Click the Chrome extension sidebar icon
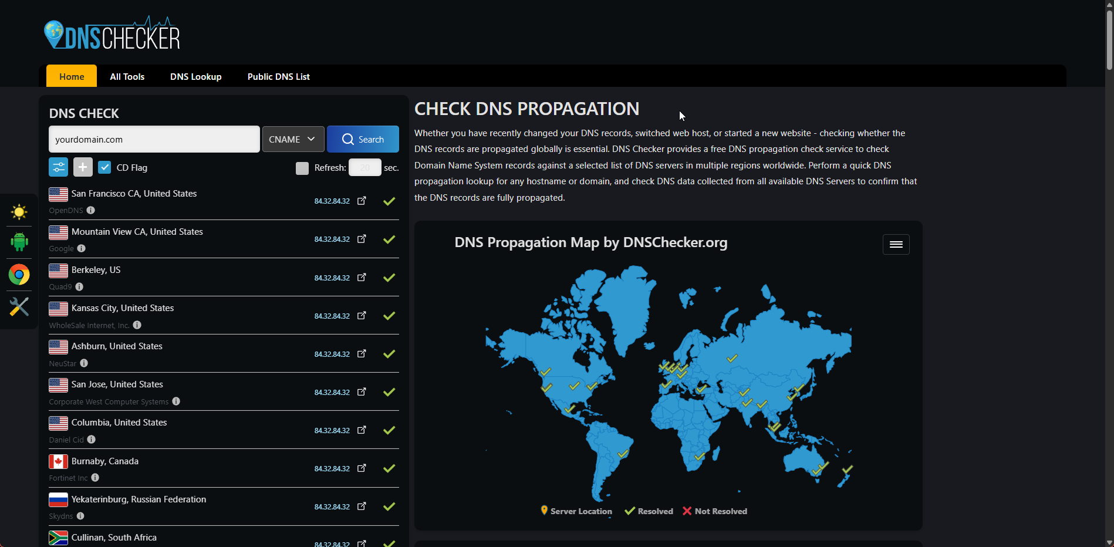 (19, 275)
